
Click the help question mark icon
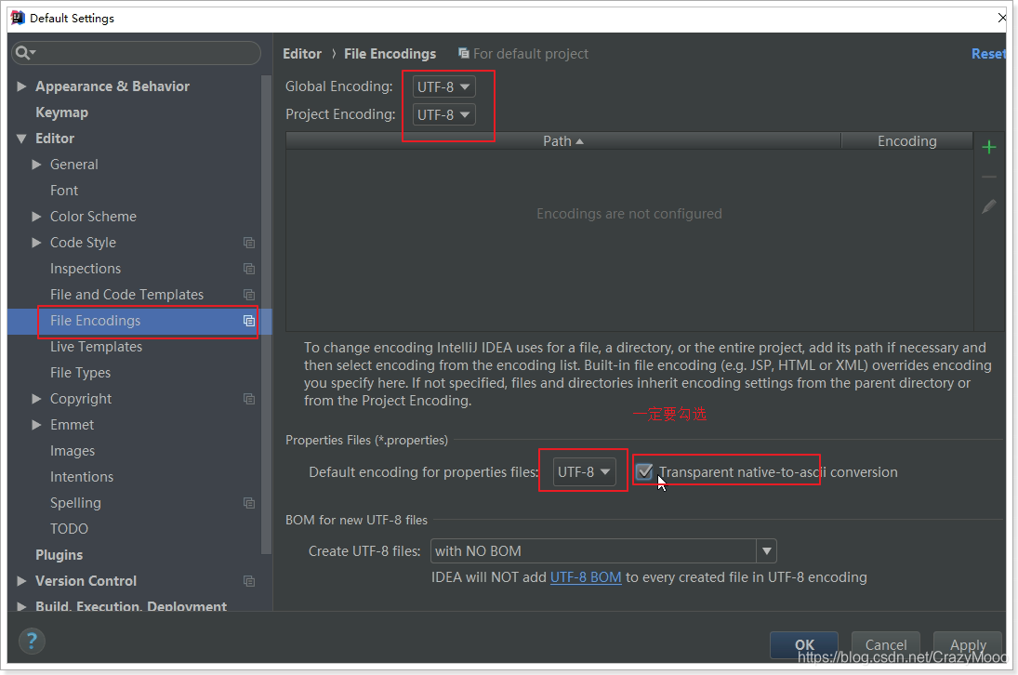(x=32, y=642)
